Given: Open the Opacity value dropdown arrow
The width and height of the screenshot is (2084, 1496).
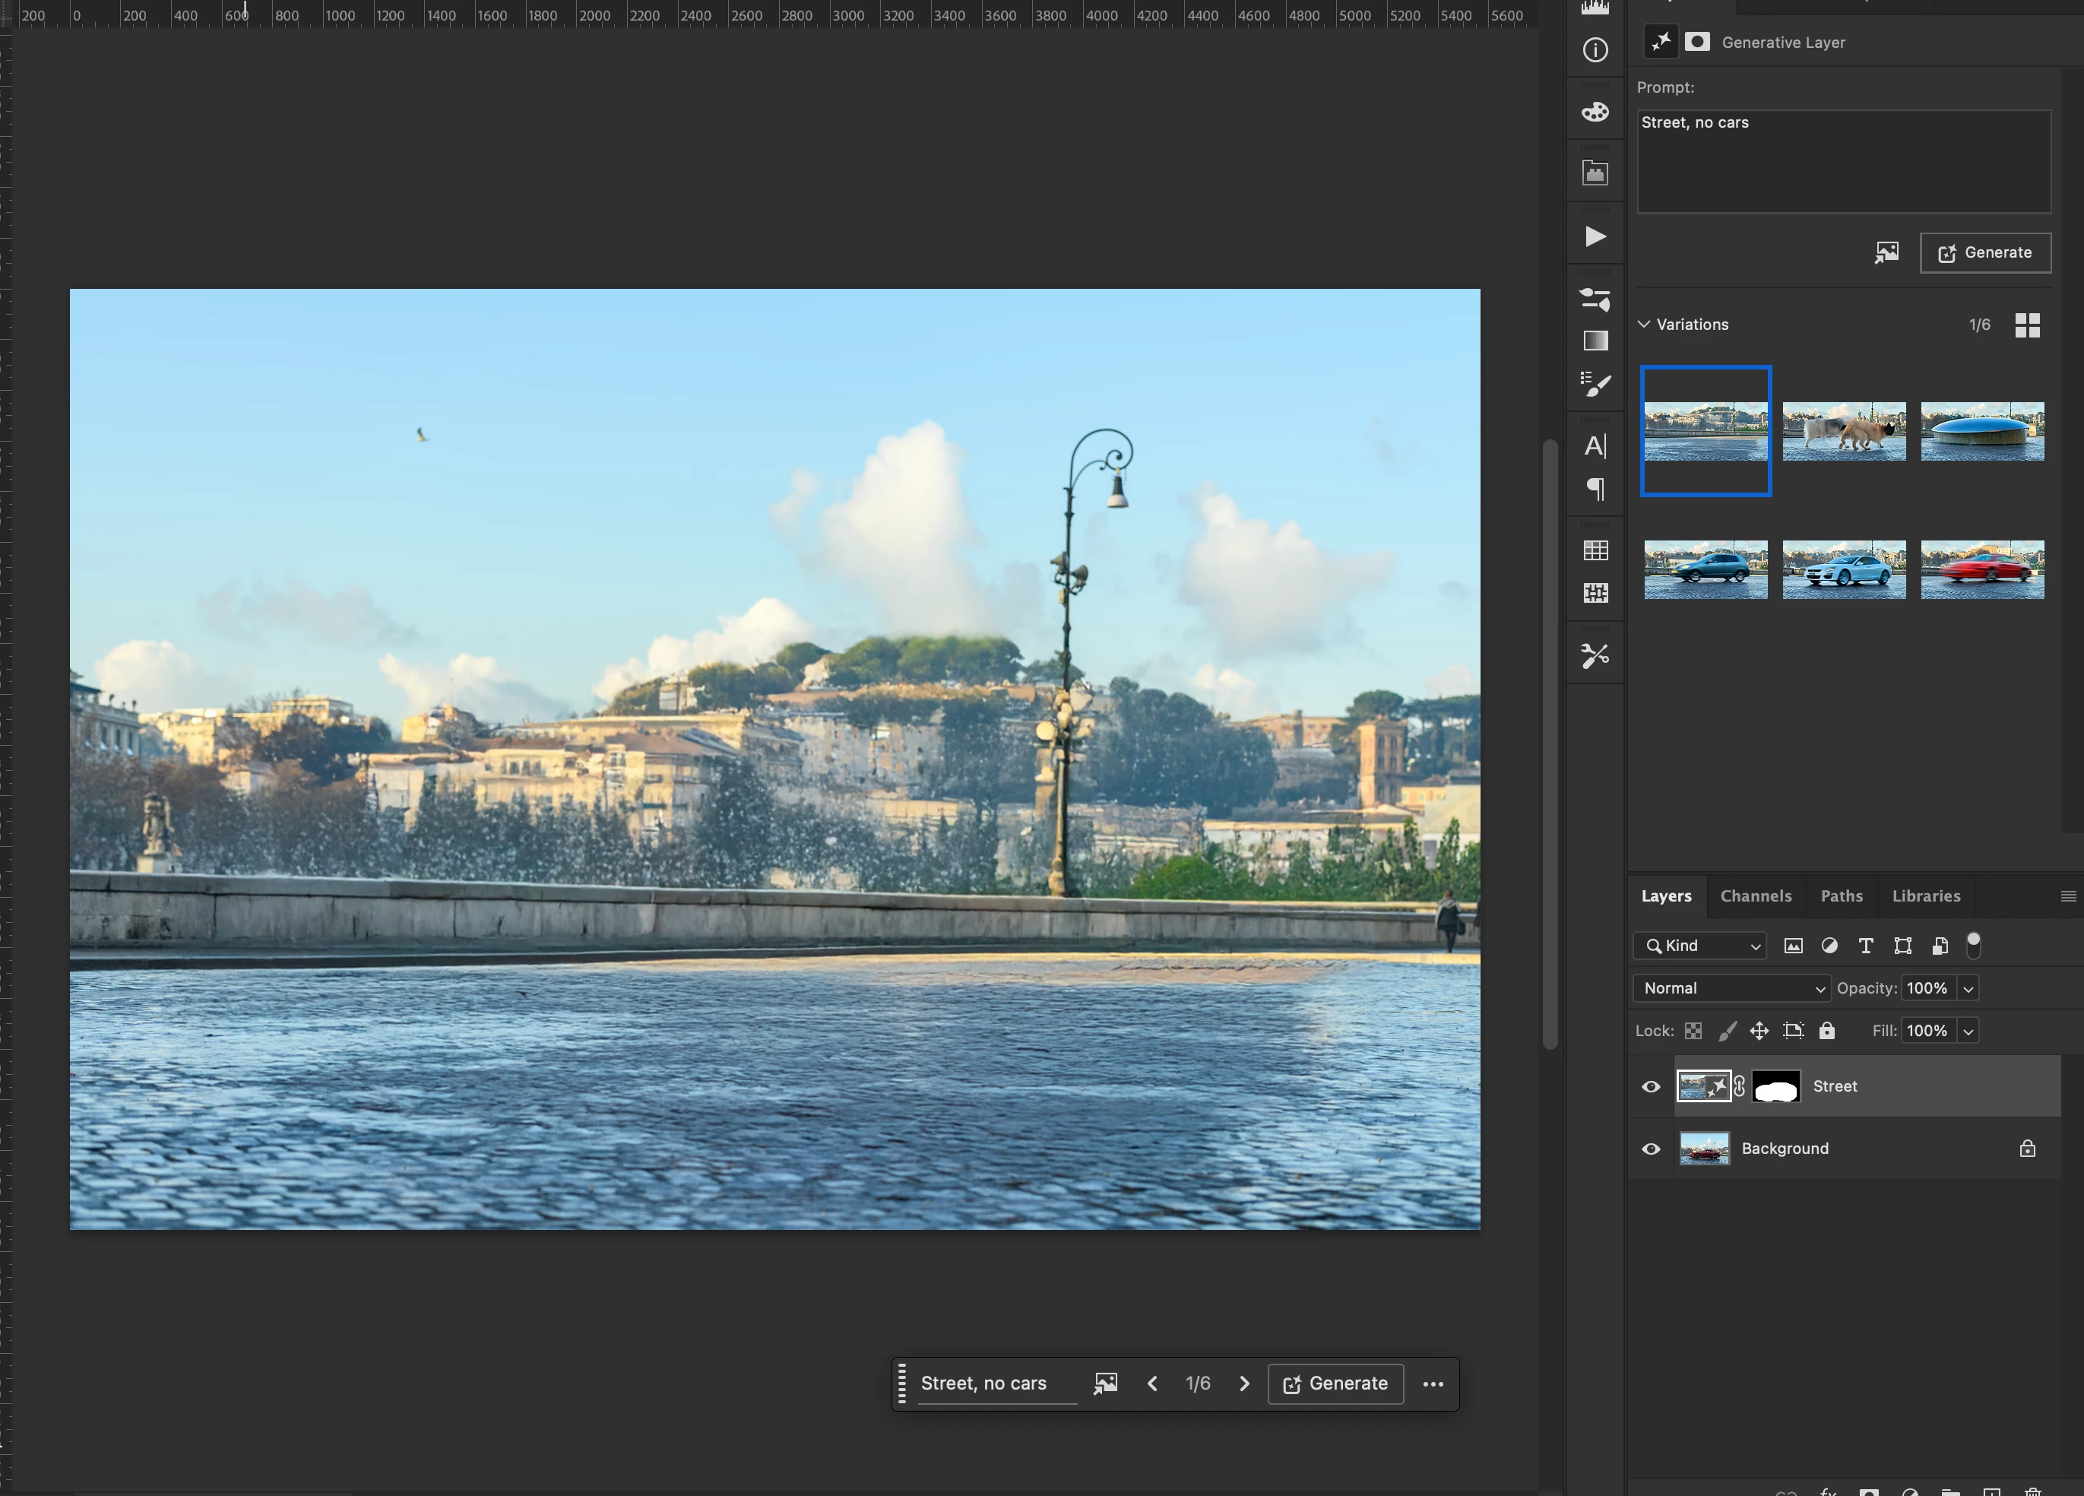Looking at the screenshot, I should [x=1968, y=989].
